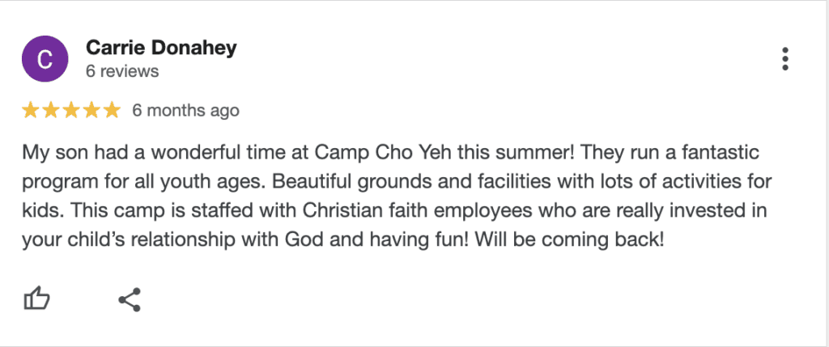Open the three-dot more options menu

pyautogui.click(x=784, y=59)
